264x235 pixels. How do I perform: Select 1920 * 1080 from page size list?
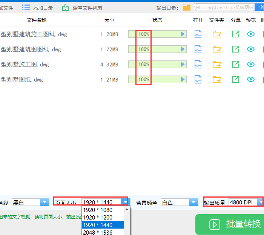tap(103, 210)
